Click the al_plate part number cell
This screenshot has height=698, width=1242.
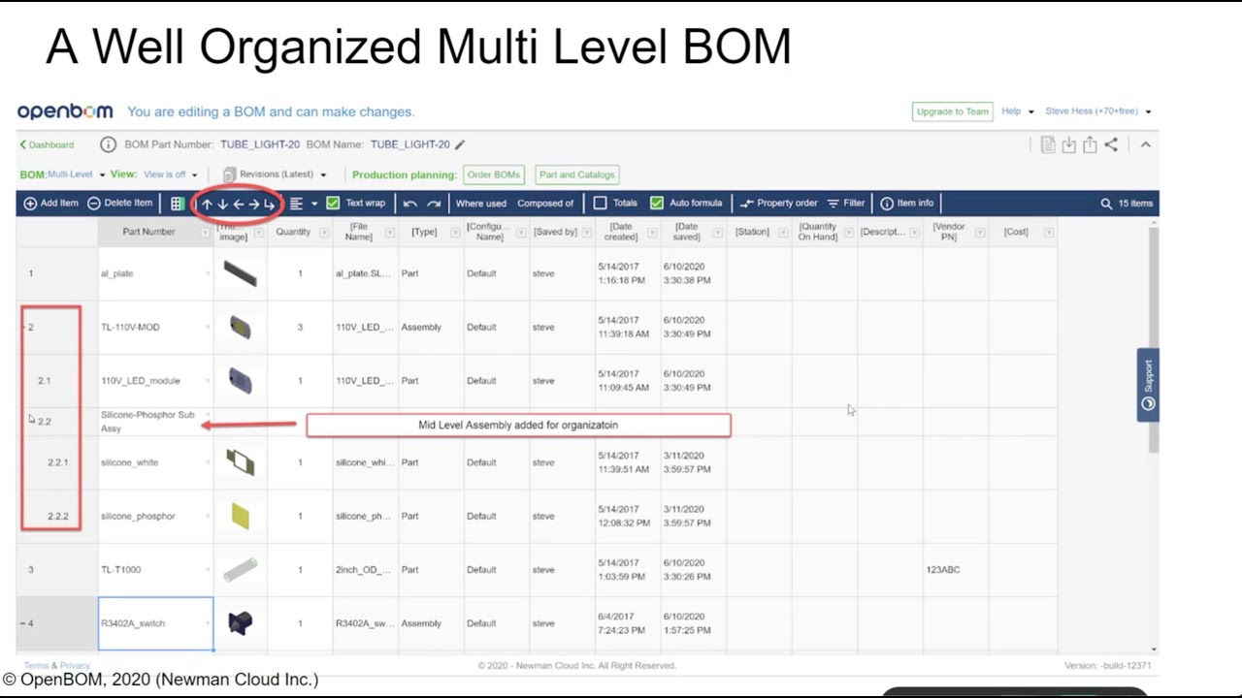click(155, 273)
